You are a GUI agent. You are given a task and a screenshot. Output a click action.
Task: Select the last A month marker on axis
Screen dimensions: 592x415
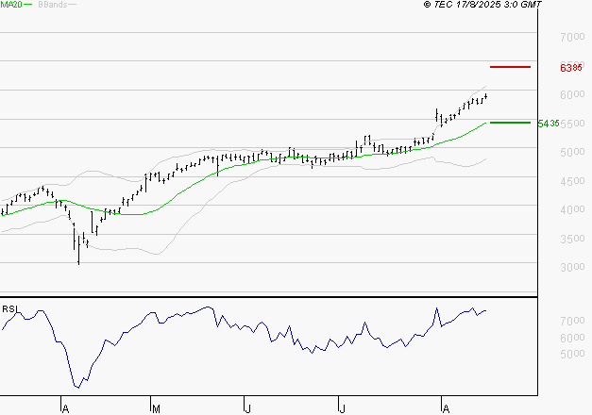pos(445,407)
